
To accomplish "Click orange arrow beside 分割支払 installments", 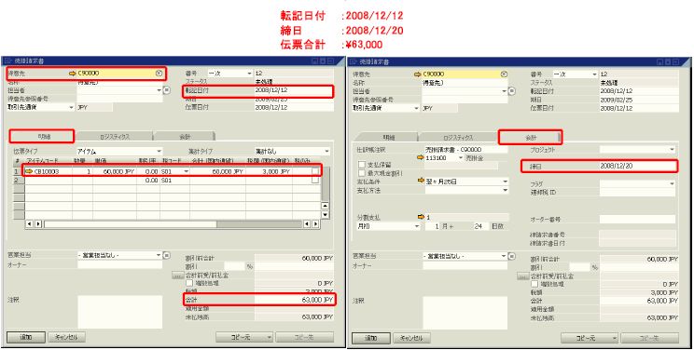I will (x=421, y=218).
